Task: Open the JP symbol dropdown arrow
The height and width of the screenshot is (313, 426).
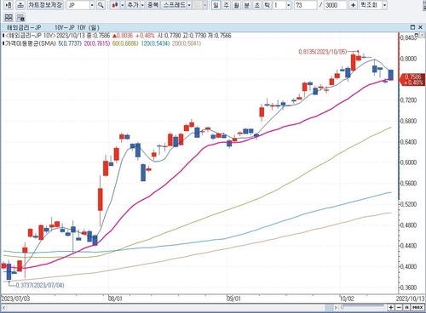Action: 92,5
